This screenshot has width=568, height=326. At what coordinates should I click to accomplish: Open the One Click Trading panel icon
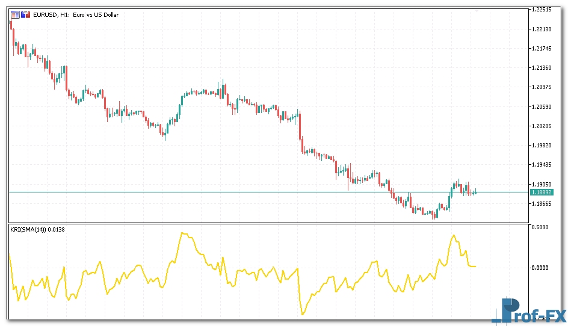tap(14, 14)
